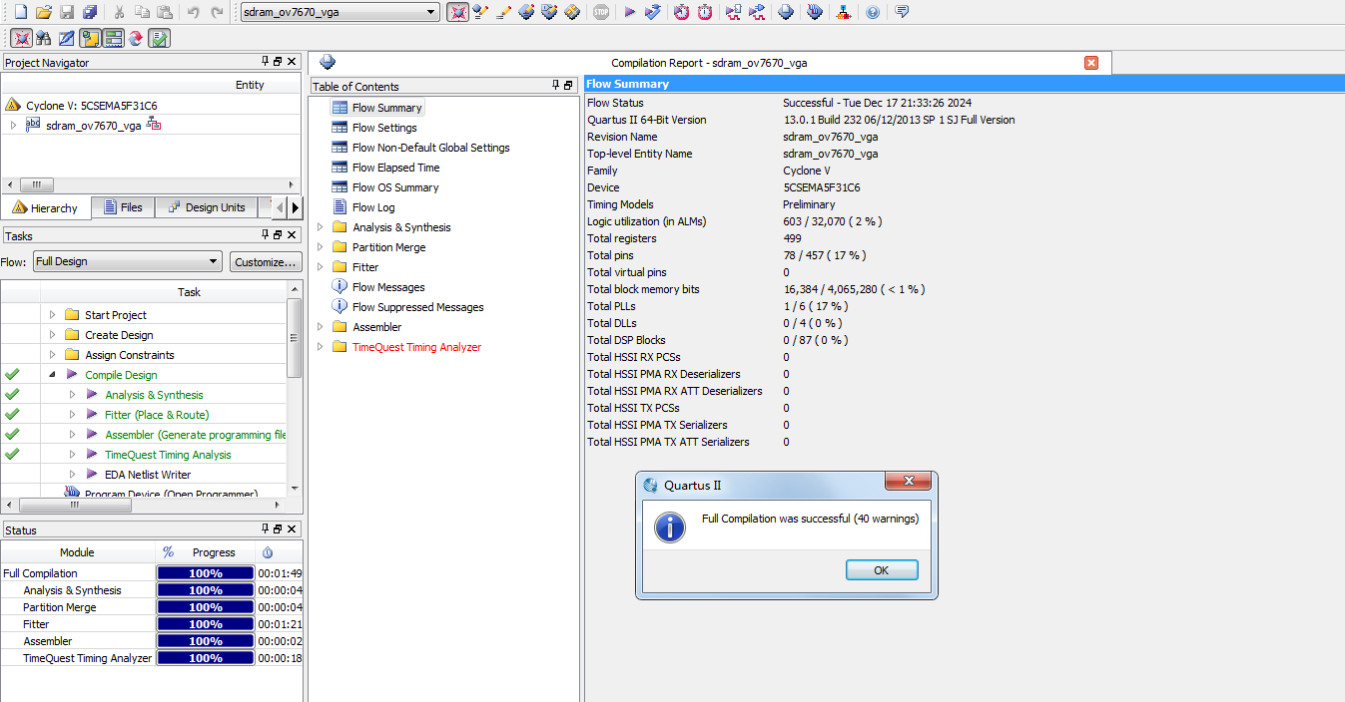Open a file with the folder icon
Image resolution: width=1345 pixels, height=702 pixels.
43,12
